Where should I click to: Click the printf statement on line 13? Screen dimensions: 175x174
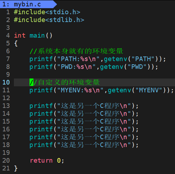pos(84,106)
